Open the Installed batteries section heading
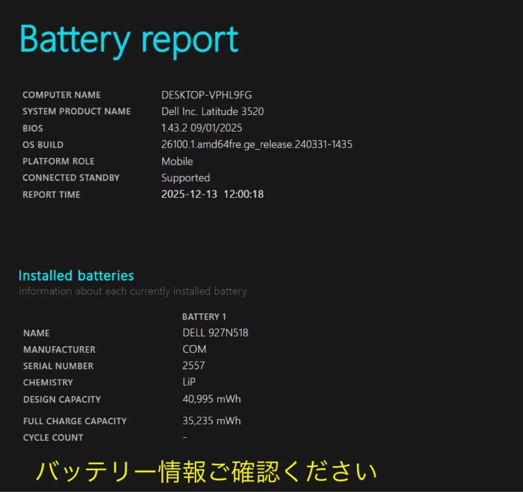 pyautogui.click(x=76, y=276)
